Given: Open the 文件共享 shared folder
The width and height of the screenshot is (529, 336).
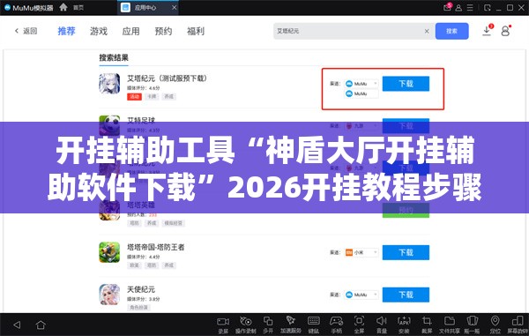Looking at the screenshot, I should [x=450, y=325].
